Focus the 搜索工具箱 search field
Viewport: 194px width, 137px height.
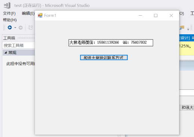[x=18, y=45]
